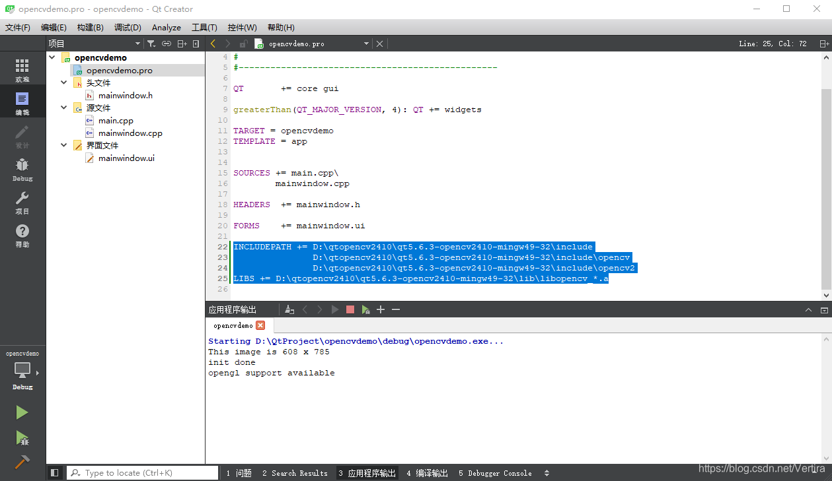Open the 2 Search Results pane
Screen dimensions: 832x481
[x=295, y=472]
